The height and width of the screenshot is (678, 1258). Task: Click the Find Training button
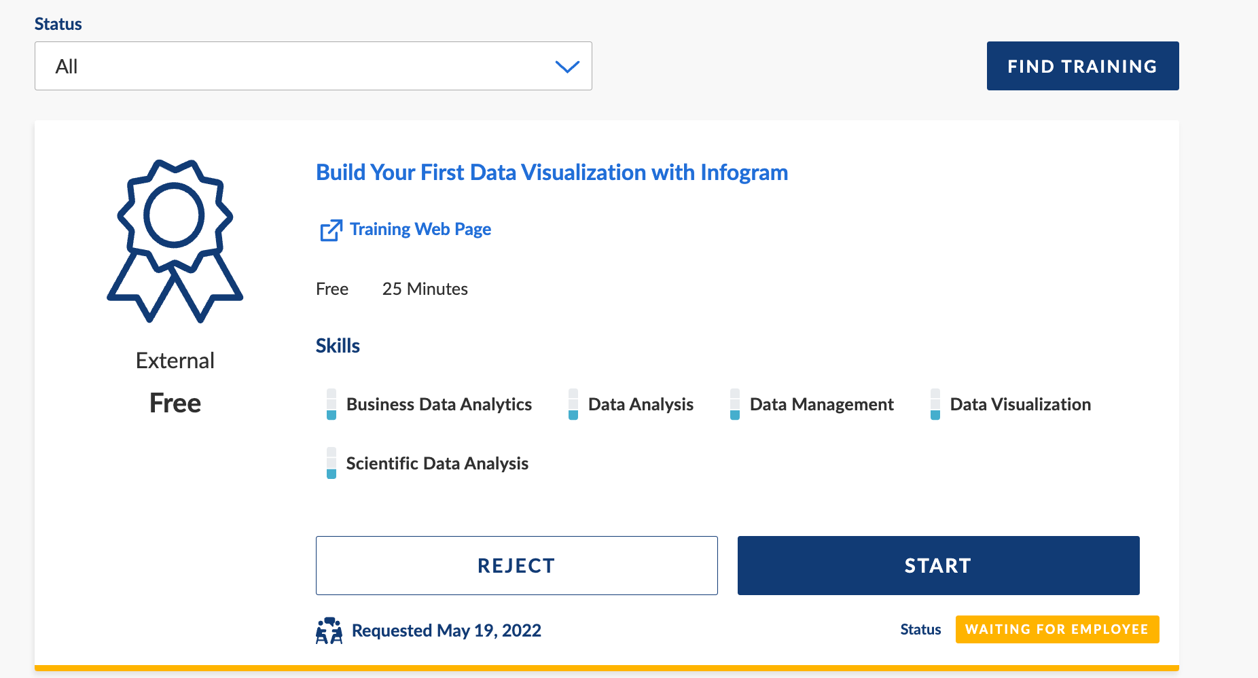click(1083, 66)
